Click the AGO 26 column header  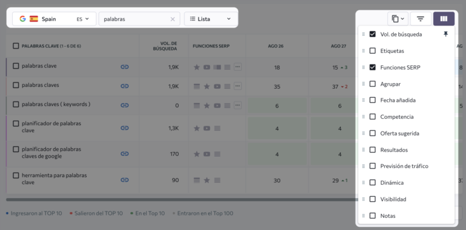click(x=276, y=46)
